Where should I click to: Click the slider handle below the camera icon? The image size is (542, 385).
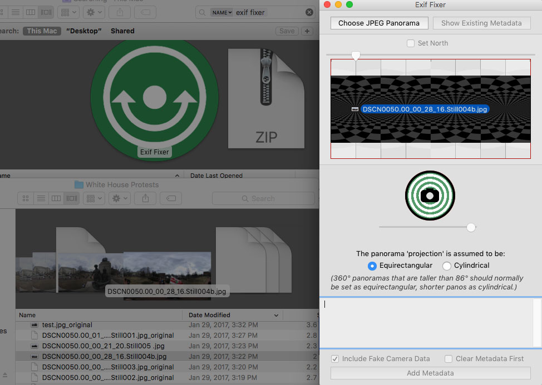471,227
